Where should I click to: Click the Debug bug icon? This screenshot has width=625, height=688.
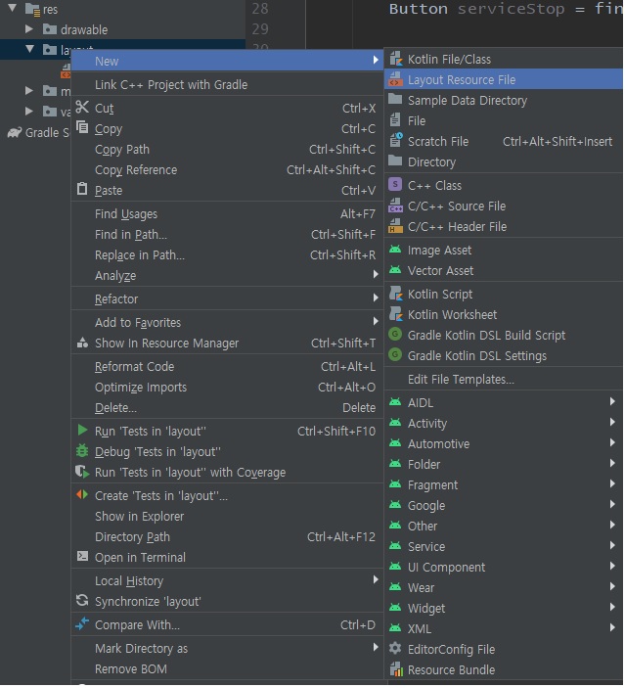pyautogui.click(x=82, y=451)
